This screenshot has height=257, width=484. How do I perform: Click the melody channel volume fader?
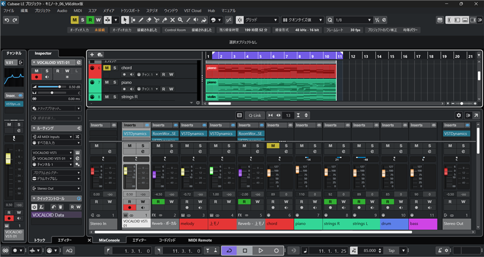pos(183,172)
